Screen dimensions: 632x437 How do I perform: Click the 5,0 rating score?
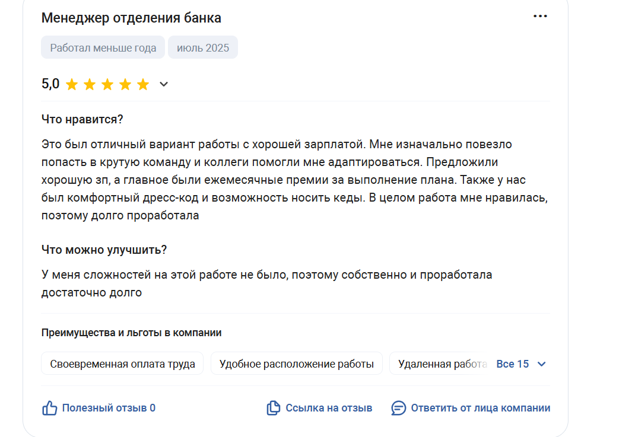(x=50, y=84)
